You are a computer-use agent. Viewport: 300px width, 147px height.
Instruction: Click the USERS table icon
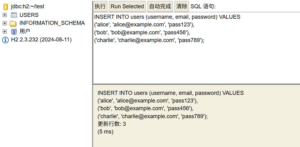[x=14, y=15]
